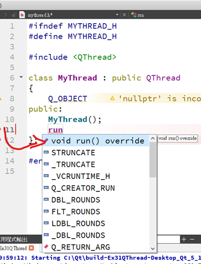Go forward in navigation history
Viewport: 201px width, 264px height.
[x=5, y=15]
